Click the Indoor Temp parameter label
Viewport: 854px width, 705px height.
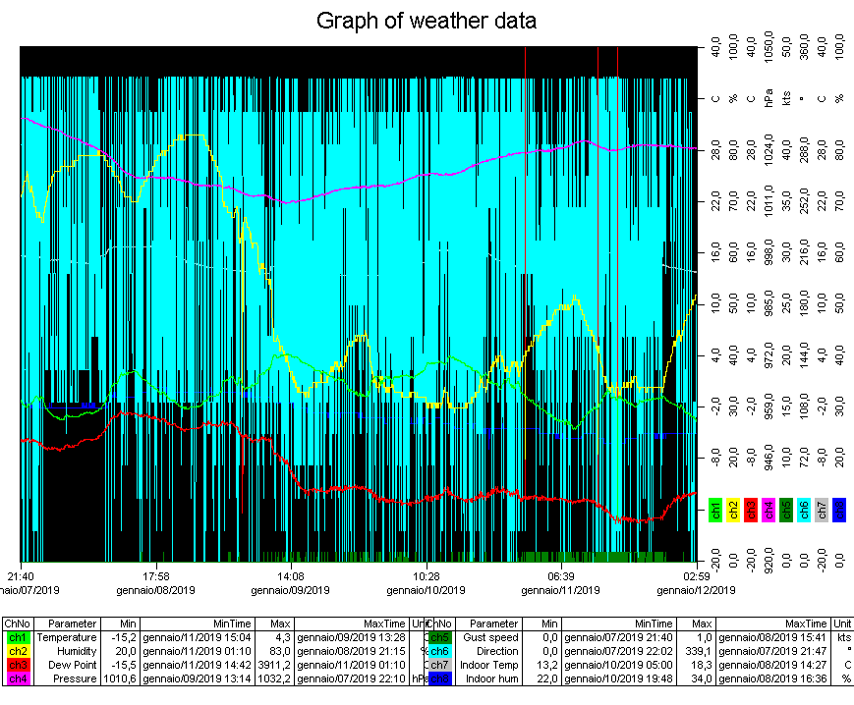click(x=489, y=665)
